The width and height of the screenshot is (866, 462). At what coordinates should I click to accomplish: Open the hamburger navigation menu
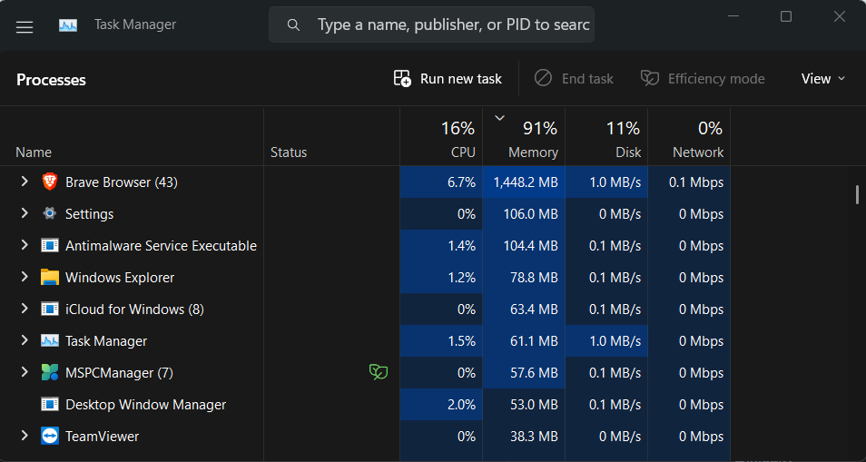[25, 26]
